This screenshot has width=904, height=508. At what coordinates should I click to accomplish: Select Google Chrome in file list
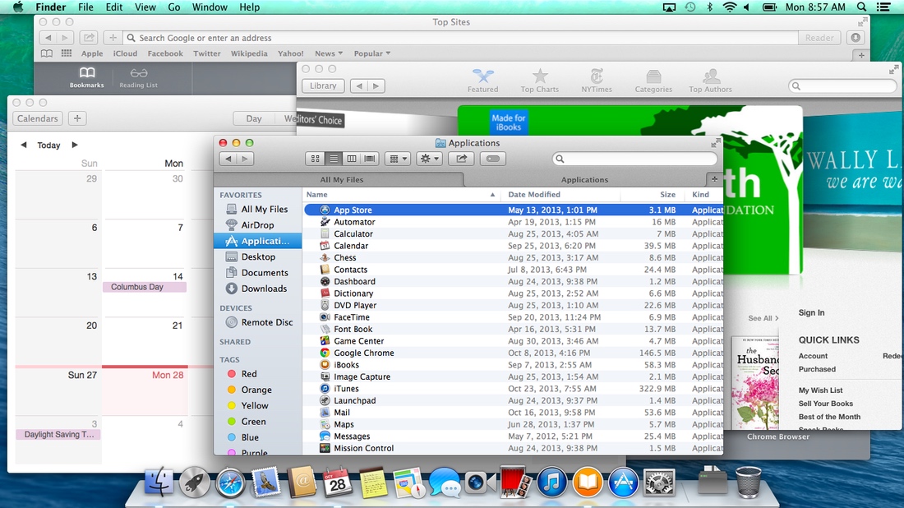click(513, 353)
